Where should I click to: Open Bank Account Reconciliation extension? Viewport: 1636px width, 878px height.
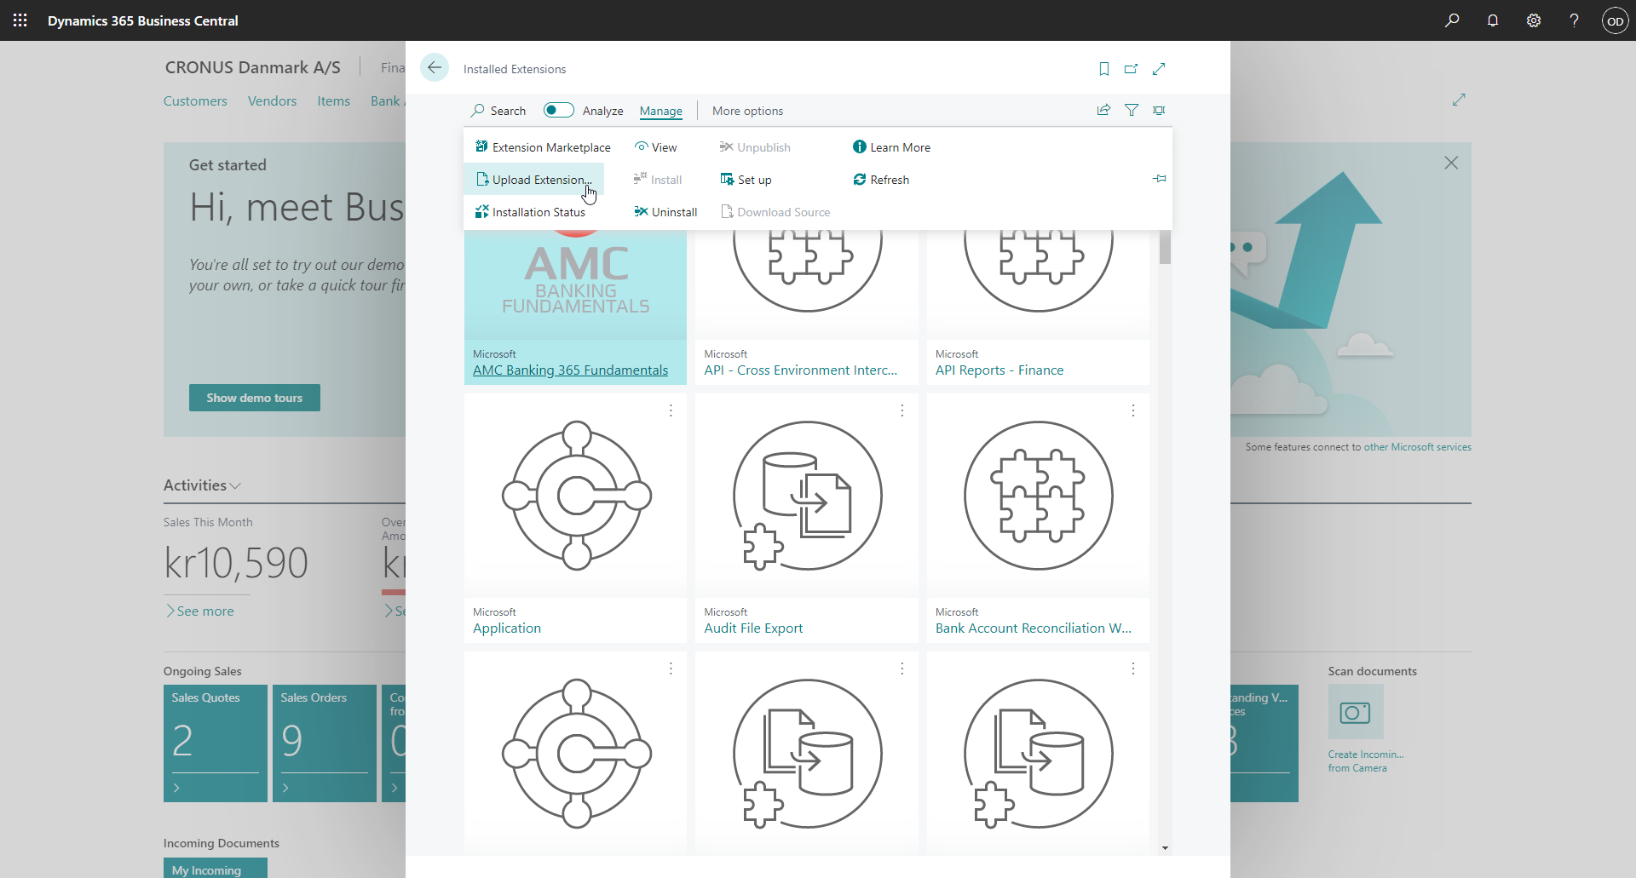click(x=1034, y=628)
